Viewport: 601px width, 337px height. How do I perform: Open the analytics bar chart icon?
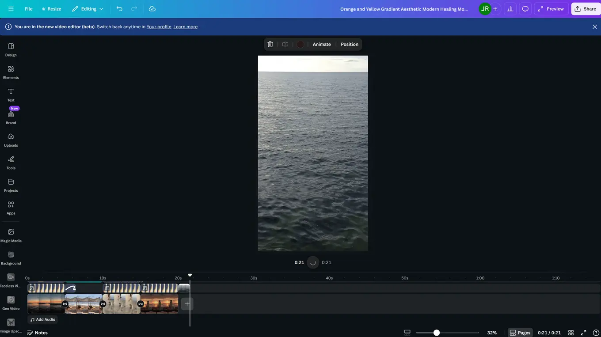[510, 9]
